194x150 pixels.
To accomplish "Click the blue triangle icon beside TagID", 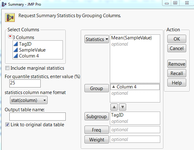I will [15, 44].
